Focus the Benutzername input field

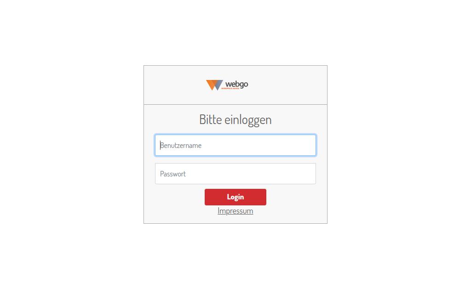pyautogui.click(x=235, y=145)
